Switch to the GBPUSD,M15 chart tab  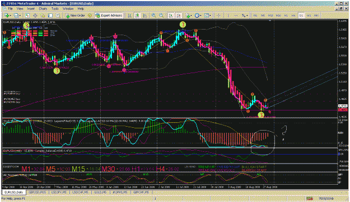tap(38, 192)
